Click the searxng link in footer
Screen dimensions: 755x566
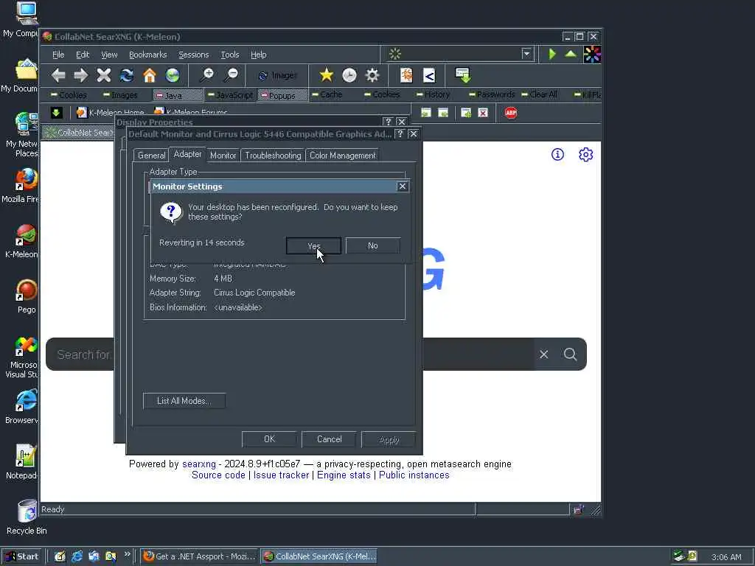point(199,464)
